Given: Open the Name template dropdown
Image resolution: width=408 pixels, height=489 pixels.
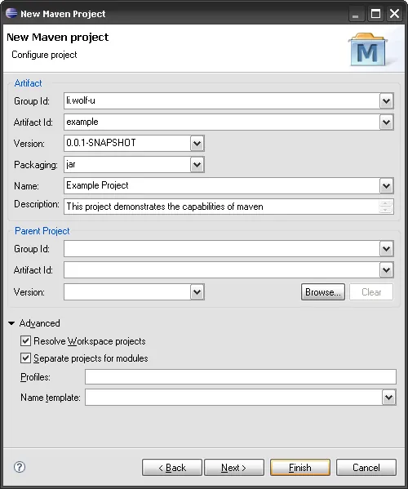Looking at the screenshot, I should 388,398.
